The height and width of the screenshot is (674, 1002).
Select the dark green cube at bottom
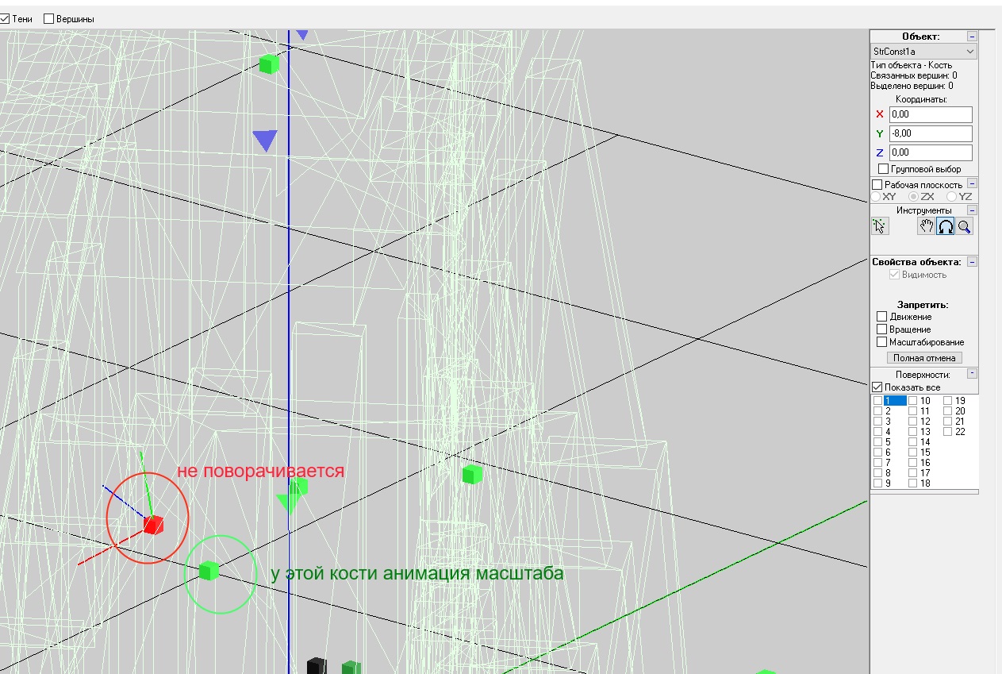click(x=351, y=668)
